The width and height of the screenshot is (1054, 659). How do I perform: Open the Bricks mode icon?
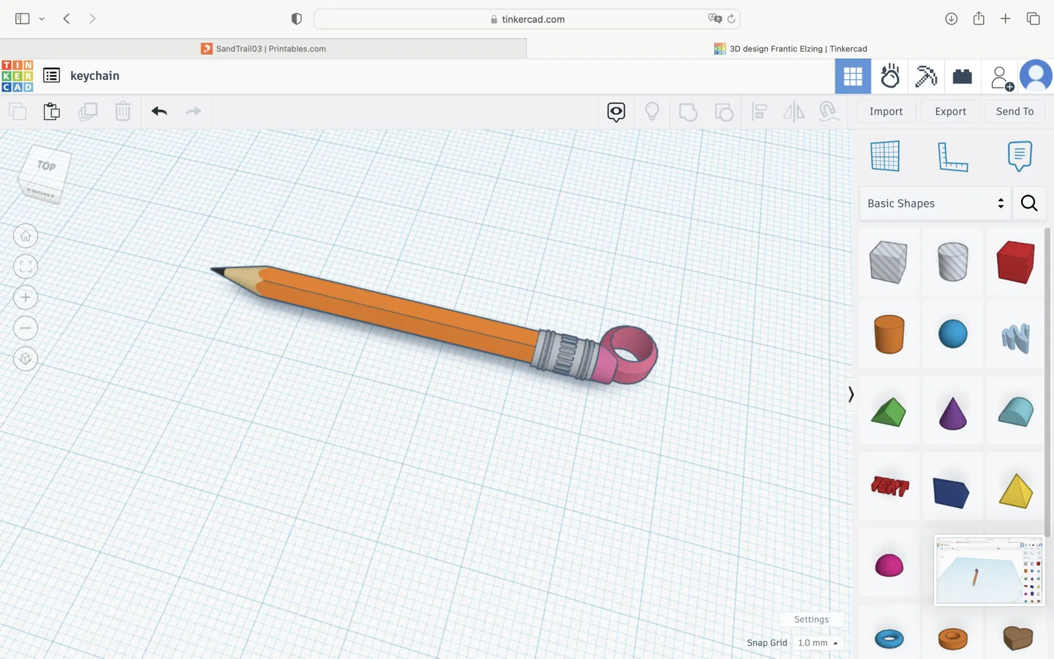tap(962, 76)
